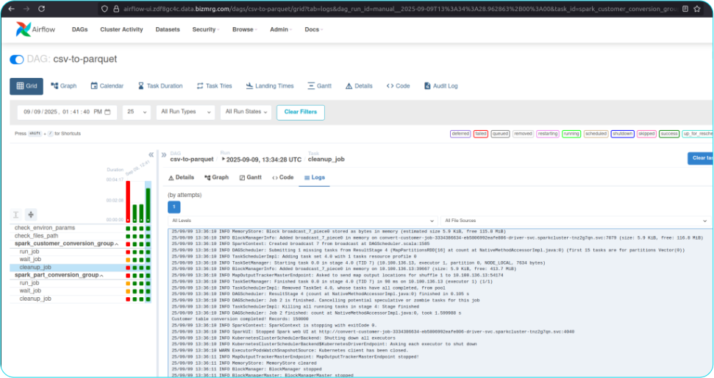Image resolution: width=714 pixels, height=378 pixels.
Task: Toggle the csv-to-parquet DAG on/off switch
Action: pyautogui.click(x=17, y=60)
